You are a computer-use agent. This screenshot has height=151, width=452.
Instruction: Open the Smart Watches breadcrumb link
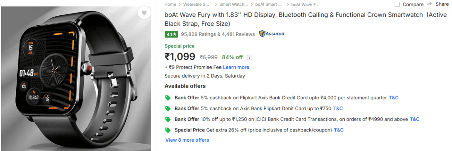[234, 4]
